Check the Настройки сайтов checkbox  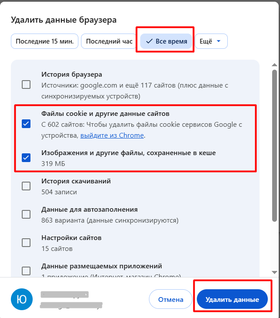point(26,243)
